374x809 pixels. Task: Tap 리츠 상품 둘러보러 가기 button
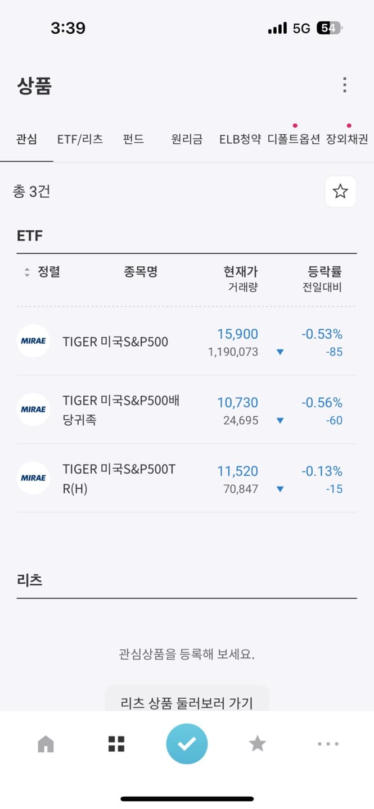pyautogui.click(x=187, y=702)
